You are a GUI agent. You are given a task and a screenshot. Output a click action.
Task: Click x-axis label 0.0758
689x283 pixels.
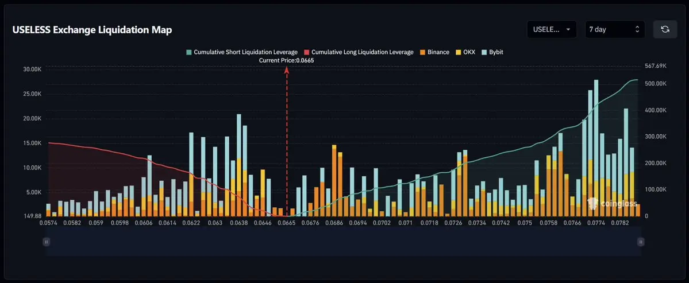coord(548,223)
